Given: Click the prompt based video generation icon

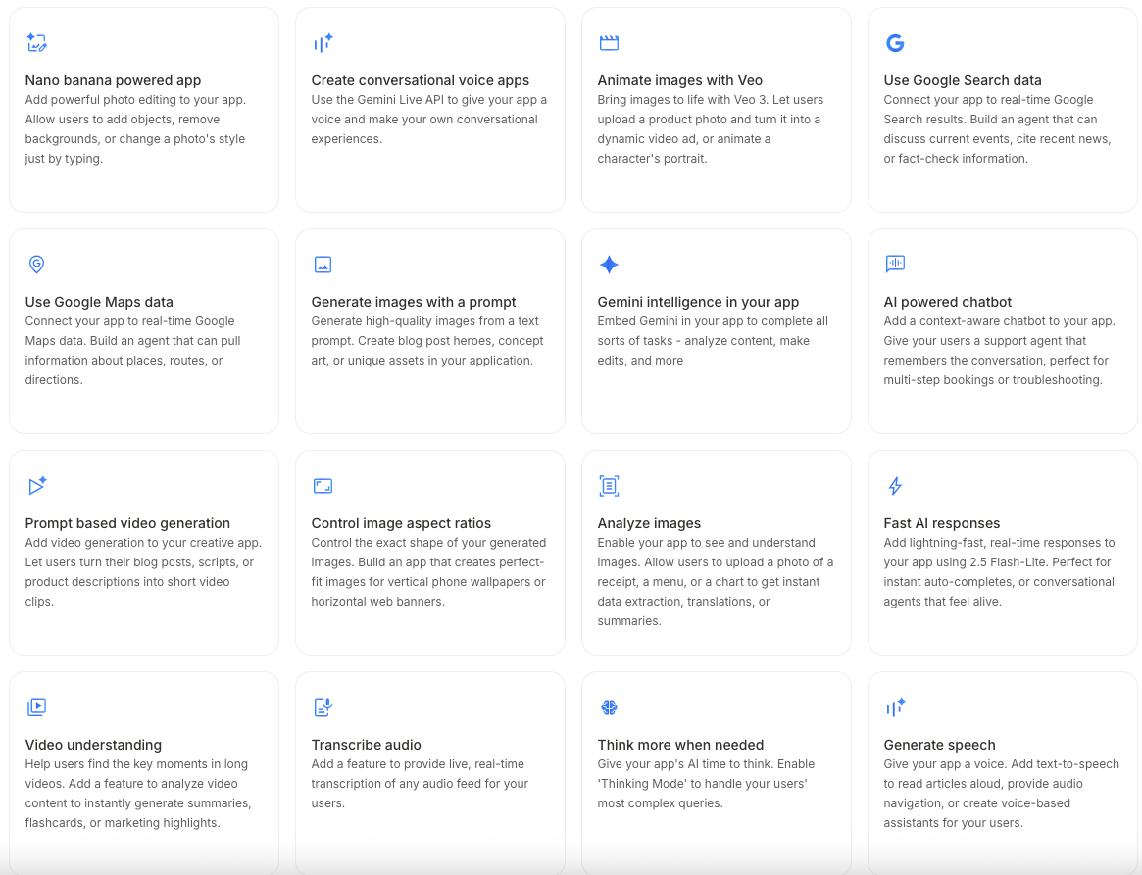Looking at the screenshot, I should click(36, 486).
